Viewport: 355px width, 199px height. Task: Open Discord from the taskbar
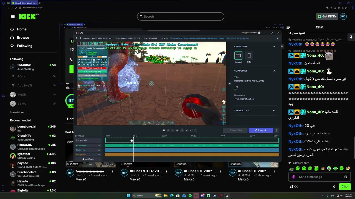click(202, 196)
